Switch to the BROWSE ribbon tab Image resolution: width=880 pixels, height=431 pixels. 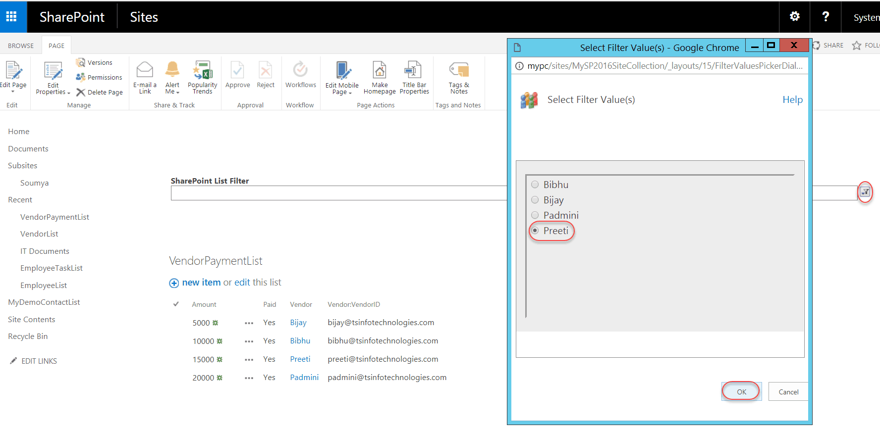(x=21, y=46)
